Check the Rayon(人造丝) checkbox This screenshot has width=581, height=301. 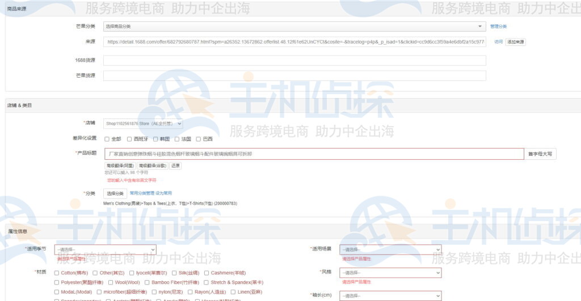[190, 292]
